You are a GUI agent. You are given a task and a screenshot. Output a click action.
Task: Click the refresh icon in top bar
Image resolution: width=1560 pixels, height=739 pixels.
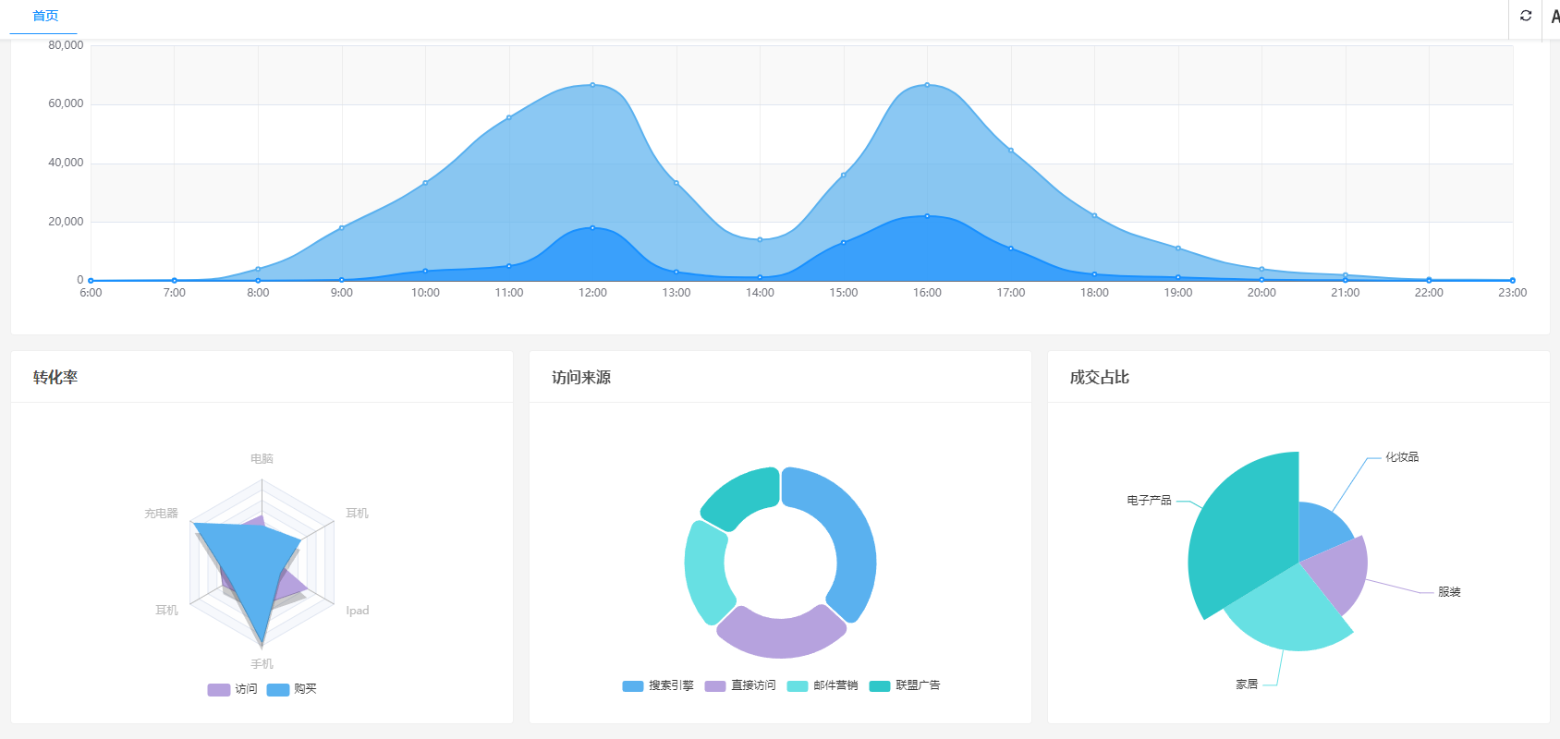tap(1526, 16)
